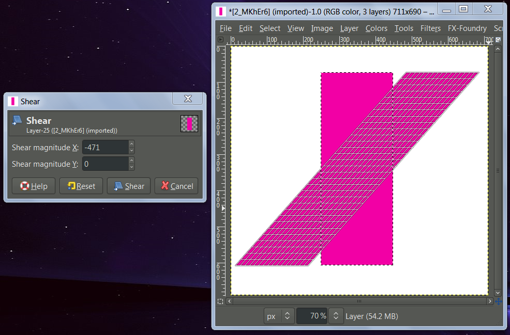The height and width of the screenshot is (335, 510).
Task: Click the Shear dialog title bar icon
Action: tap(13, 101)
